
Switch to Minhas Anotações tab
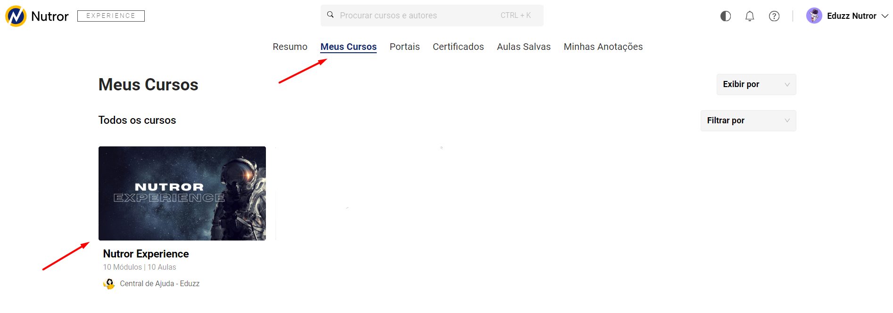click(603, 47)
